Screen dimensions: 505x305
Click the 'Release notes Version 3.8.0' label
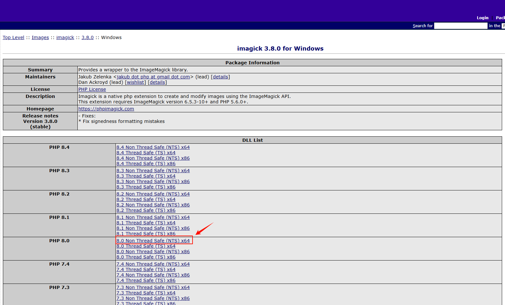(x=40, y=121)
